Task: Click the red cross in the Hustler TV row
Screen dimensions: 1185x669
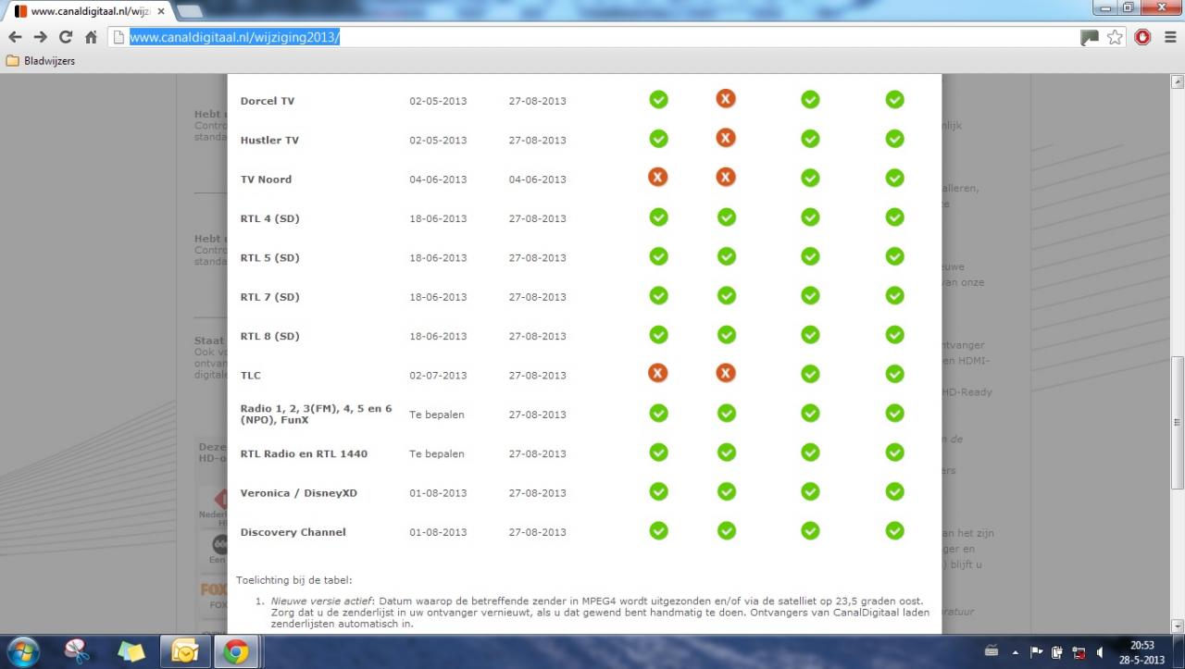Action: click(x=726, y=138)
